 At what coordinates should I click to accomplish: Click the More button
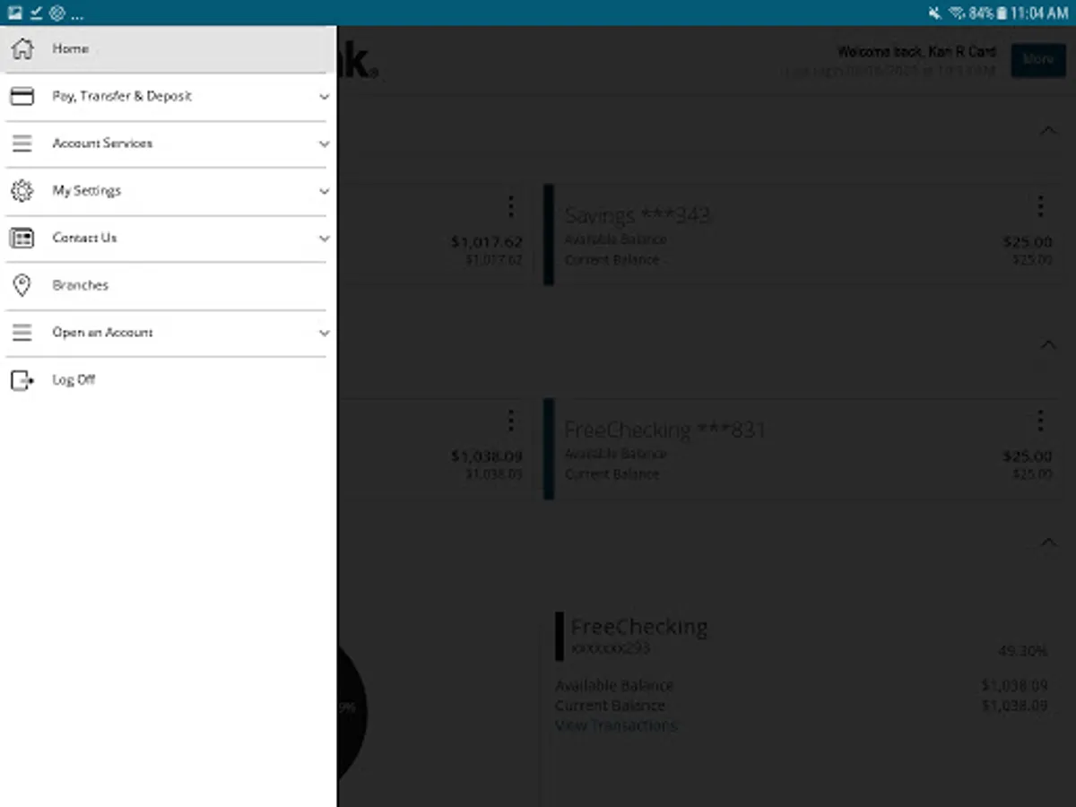pyautogui.click(x=1038, y=59)
